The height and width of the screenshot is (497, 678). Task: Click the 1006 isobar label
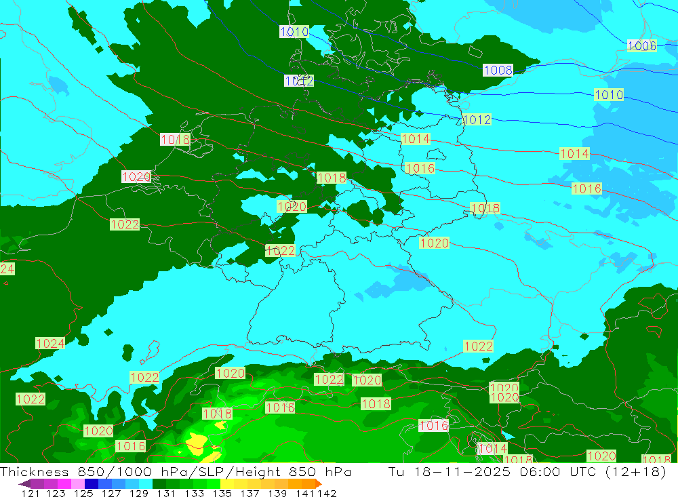pos(641,45)
